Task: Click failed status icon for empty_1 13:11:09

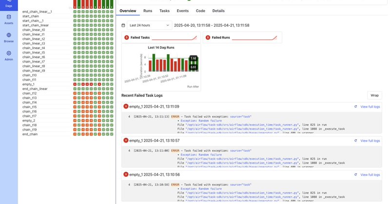Action: pyautogui.click(x=126, y=106)
